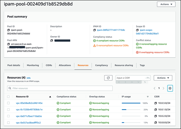Open the ipam-scope Scope ID link

pyautogui.click(x=147, y=32)
